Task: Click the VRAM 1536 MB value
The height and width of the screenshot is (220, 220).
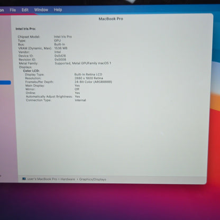Action: pos(61,48)
